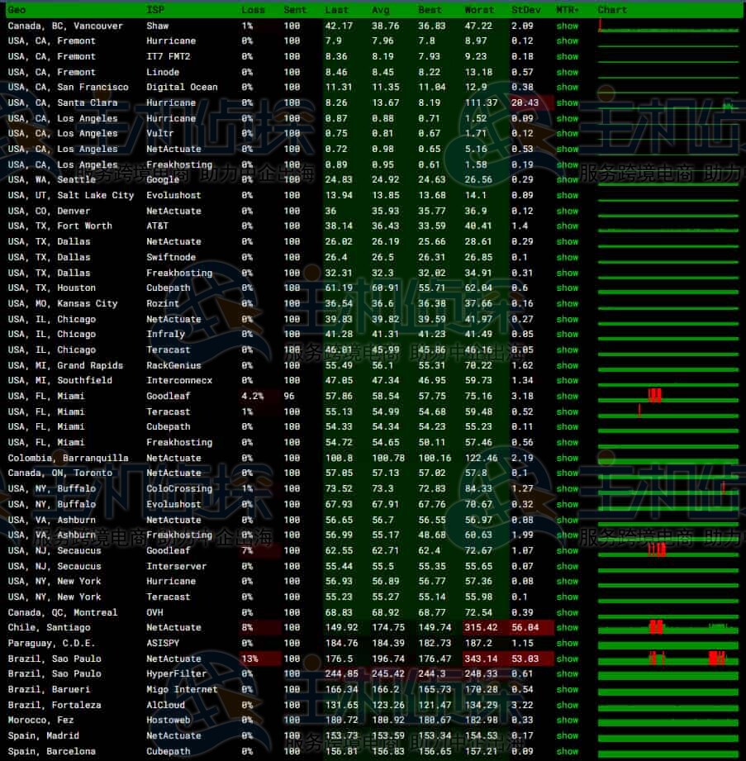Screen dimensions: 746x761
Task: Show MTR for Vancouver Shaw row
Action: click(x=568, y=26)
